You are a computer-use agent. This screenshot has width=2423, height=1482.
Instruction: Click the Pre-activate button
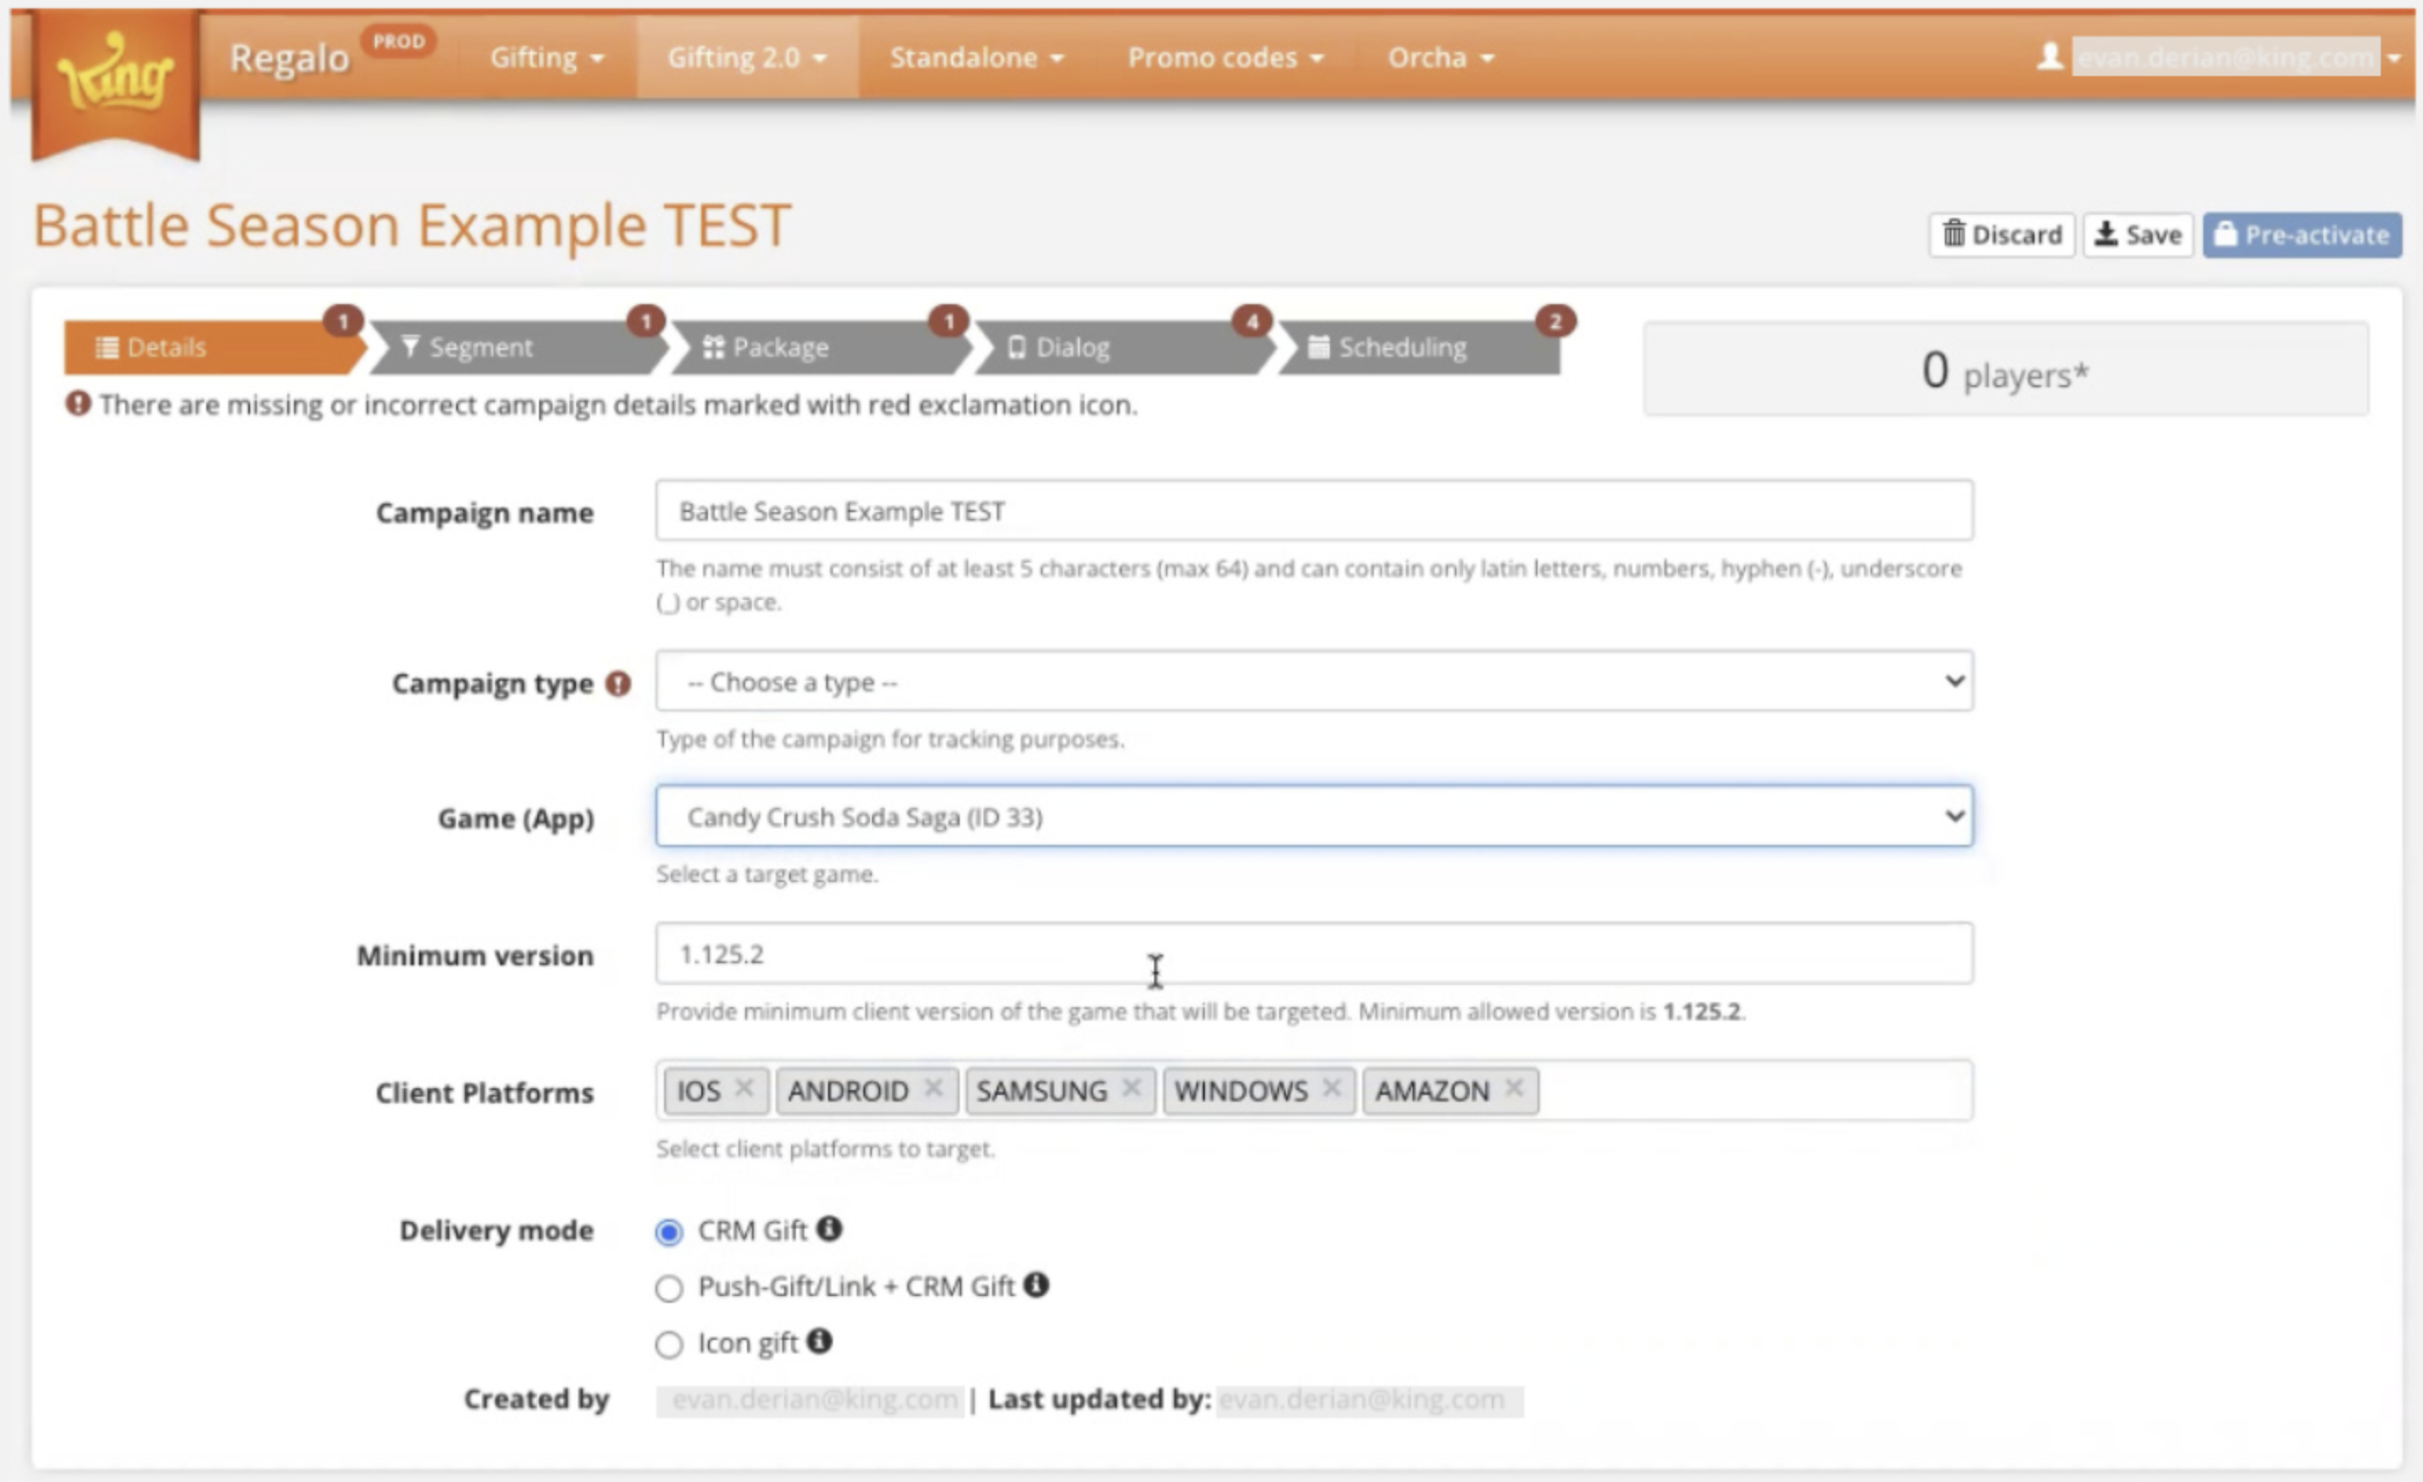2301,235
